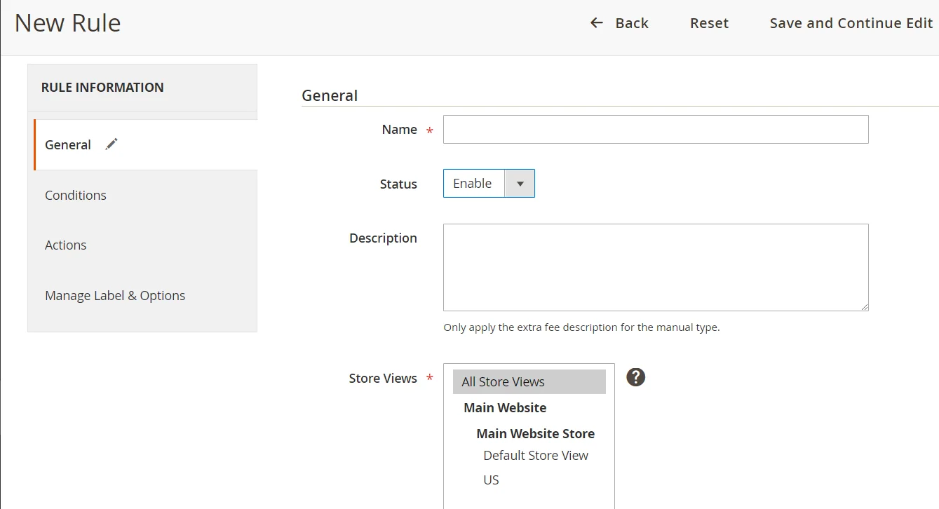Focus the Name text field
939x509 pixels.
(x=655, y=130)
